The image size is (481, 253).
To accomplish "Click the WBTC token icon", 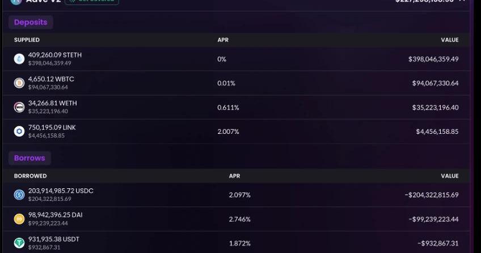I will [19, 83].
